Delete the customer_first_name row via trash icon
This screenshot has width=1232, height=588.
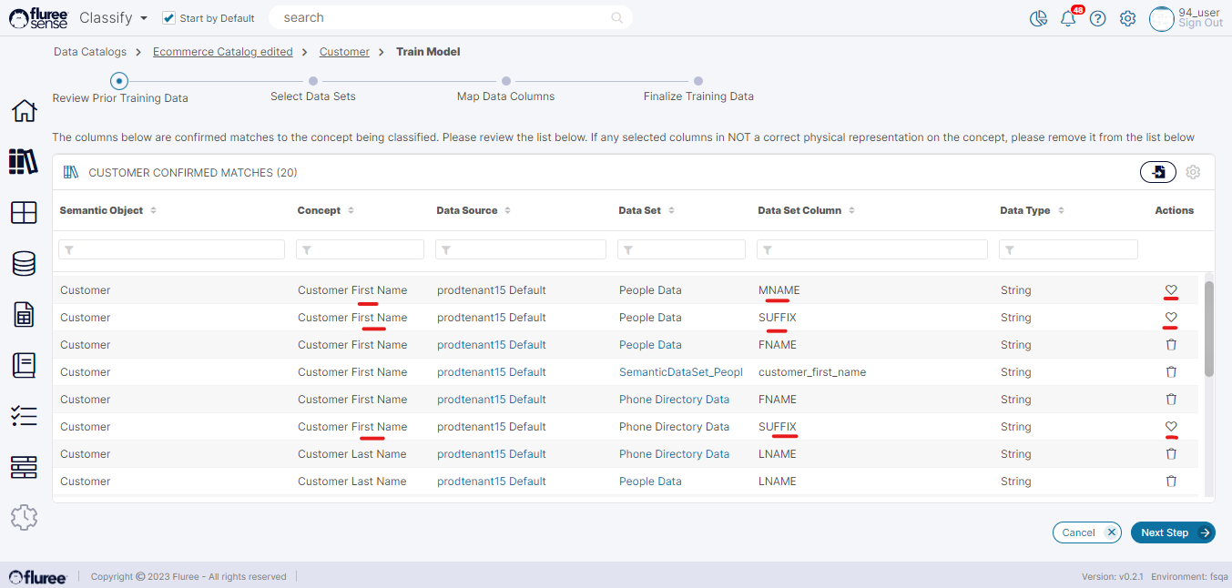click(1171, 372)
